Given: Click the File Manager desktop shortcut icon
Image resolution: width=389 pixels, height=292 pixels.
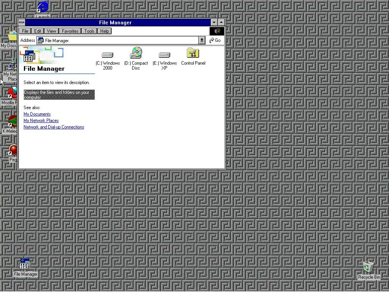Looking at the screenshot, I should (25, 264).
